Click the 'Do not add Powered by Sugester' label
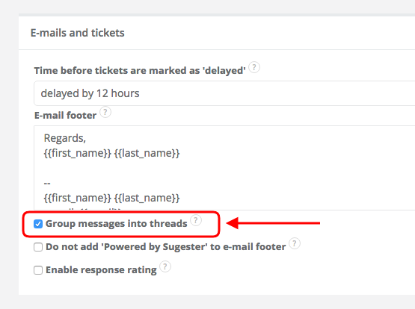The height and width of the screenshot is (309, 415). [x=166, y=247]
